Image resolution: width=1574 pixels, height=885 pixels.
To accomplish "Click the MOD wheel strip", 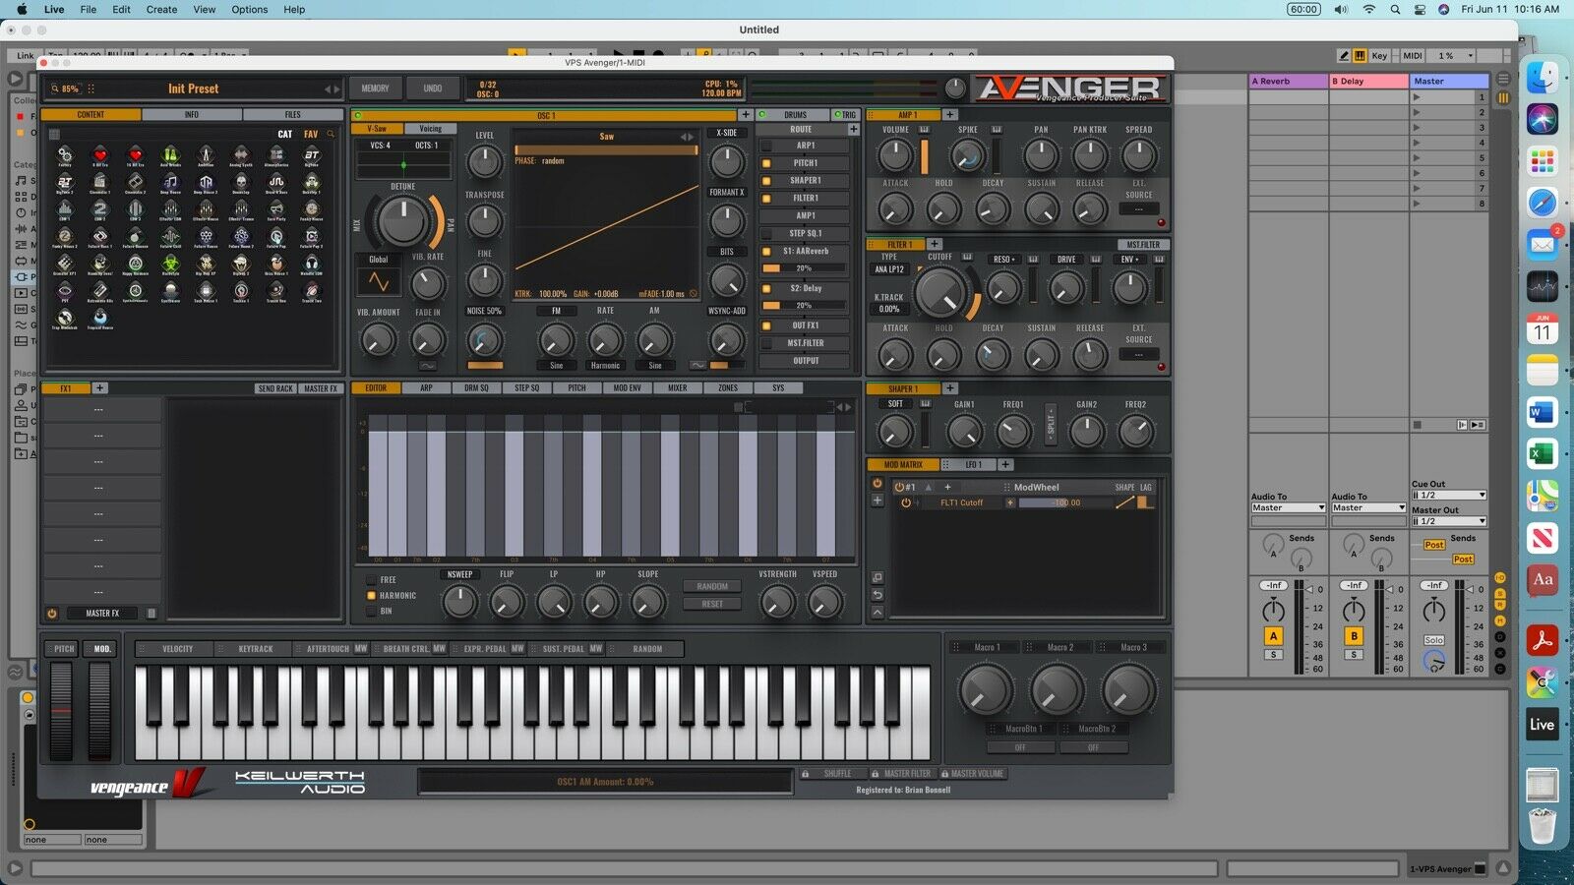I will coord(99,710).
